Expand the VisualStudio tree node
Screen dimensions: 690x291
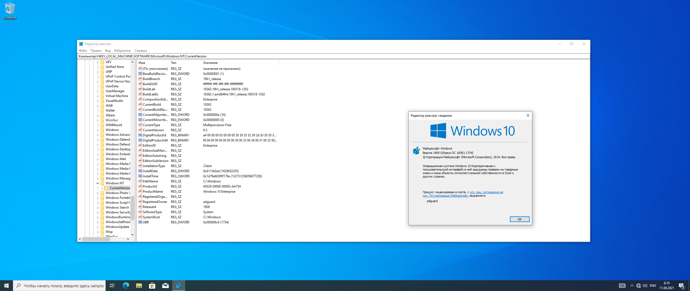click(98, 101)
